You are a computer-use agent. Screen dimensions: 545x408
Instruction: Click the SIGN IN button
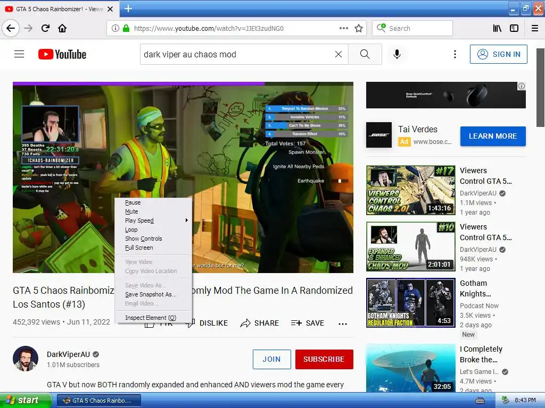pos(498,54)
